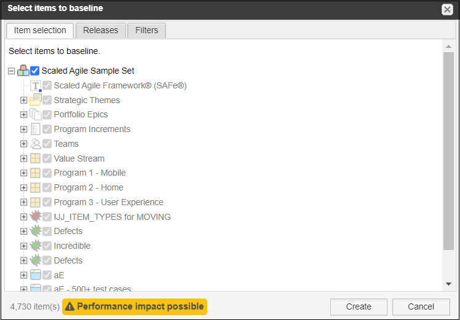Click the green bug icon beside Incredible

click(36, 246)
